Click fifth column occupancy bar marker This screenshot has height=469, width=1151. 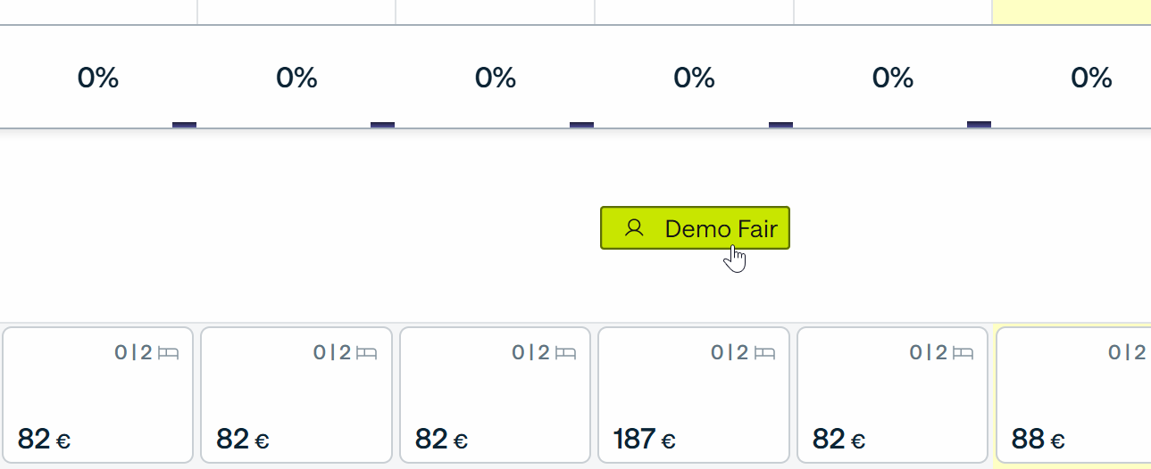979,125
